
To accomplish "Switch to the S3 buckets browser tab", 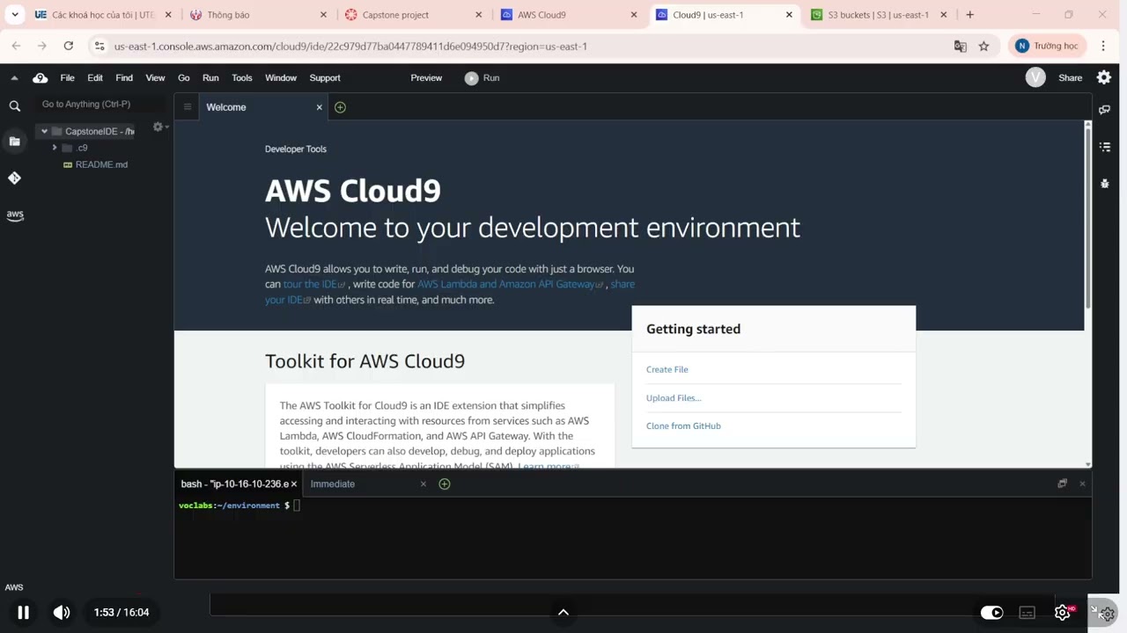I will click(x=879, y=15).
